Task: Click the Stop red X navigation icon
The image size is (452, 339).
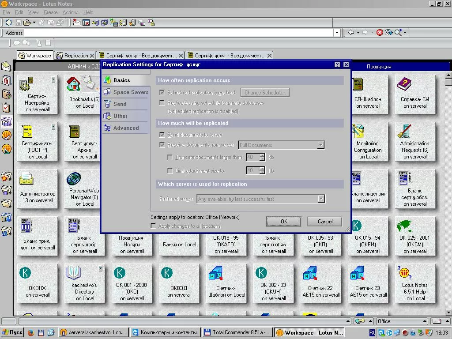Action: [x=380, y=33]
